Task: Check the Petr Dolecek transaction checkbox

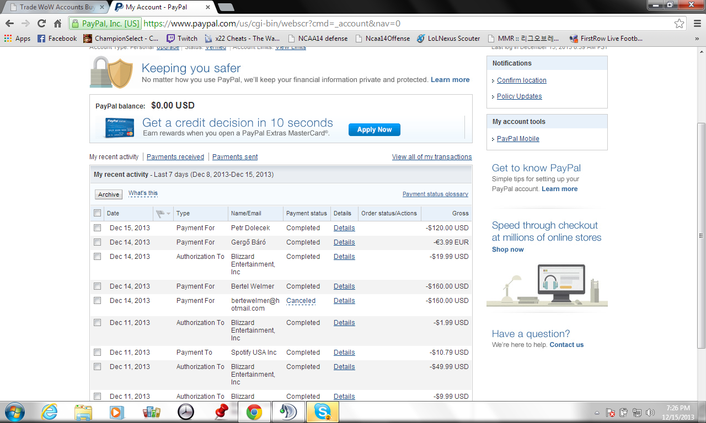Action: pos(98,227)
